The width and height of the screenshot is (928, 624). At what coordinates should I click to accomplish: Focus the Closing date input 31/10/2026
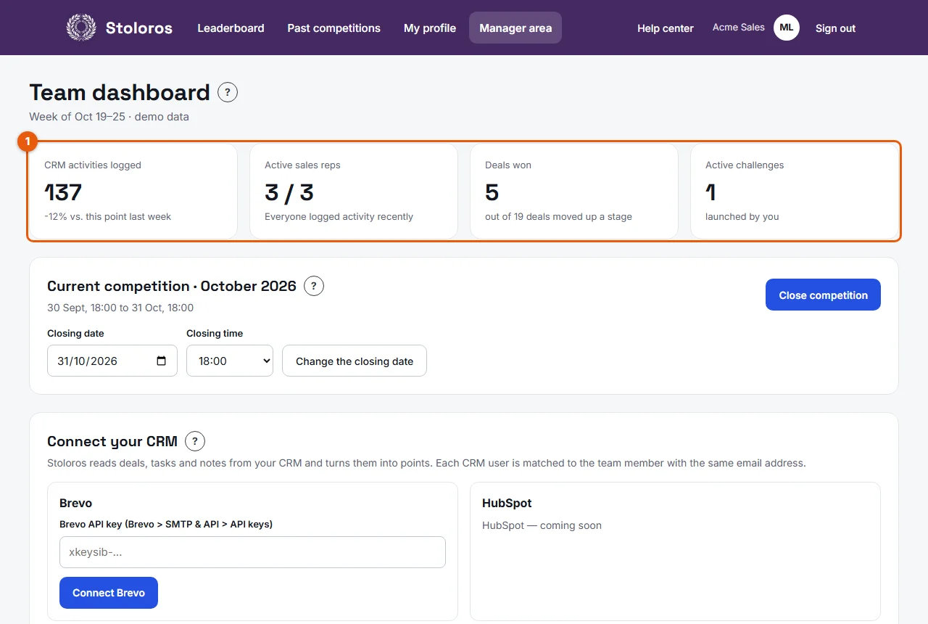coord(112,361)
